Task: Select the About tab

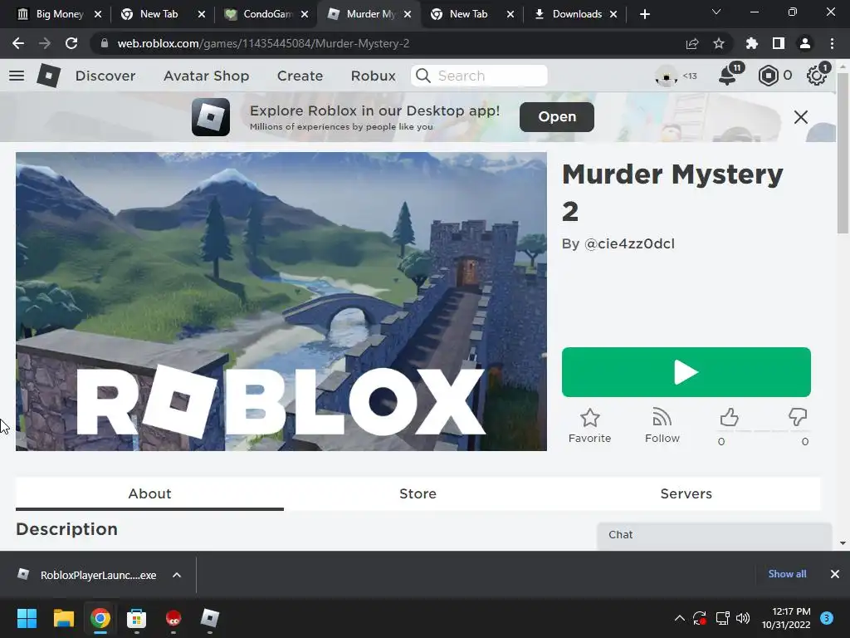Action: (x=149, y=493)
